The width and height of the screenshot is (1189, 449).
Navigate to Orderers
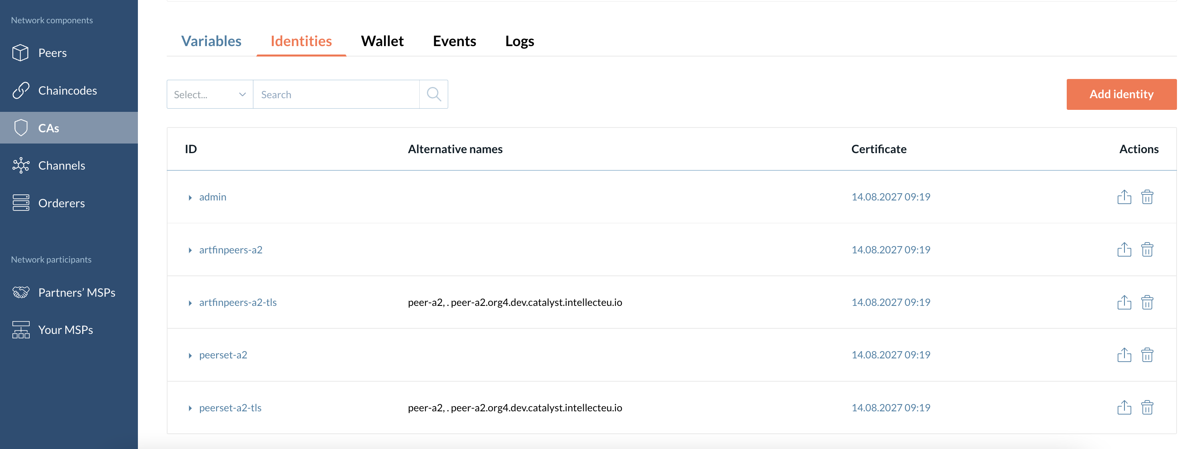(x=61, y=203)
